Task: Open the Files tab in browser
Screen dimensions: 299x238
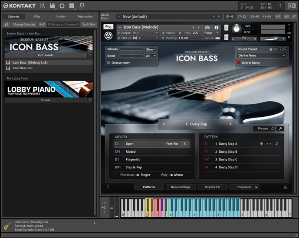Action: point(37,16)
